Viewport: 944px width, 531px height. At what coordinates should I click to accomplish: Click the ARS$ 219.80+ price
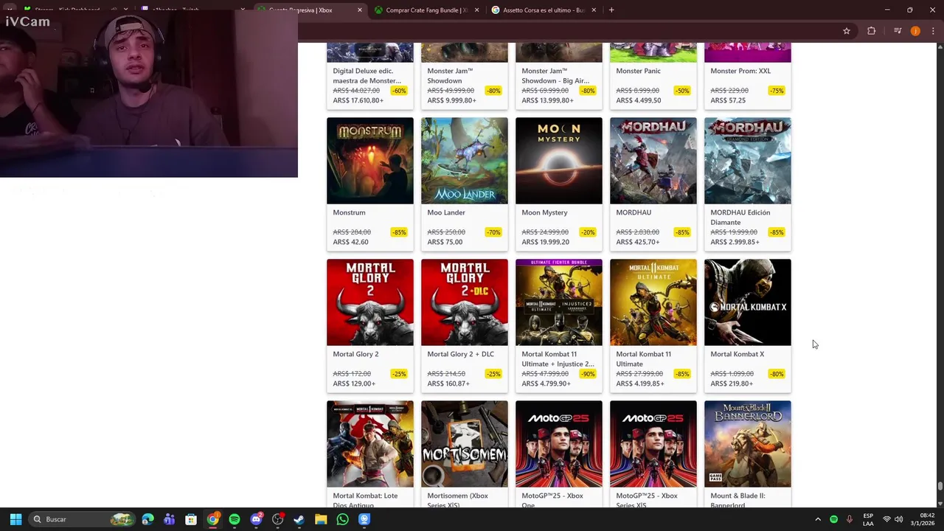tap(732, 383)
